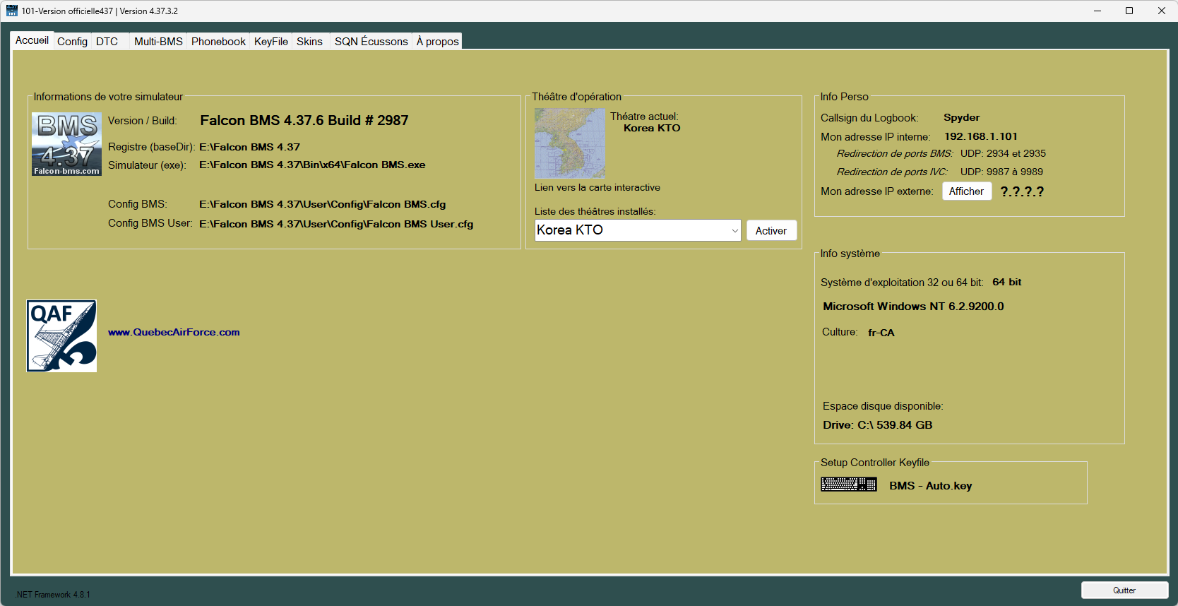Click the Falcon BMS 4.37.6 Build # 2987 text

304,121
